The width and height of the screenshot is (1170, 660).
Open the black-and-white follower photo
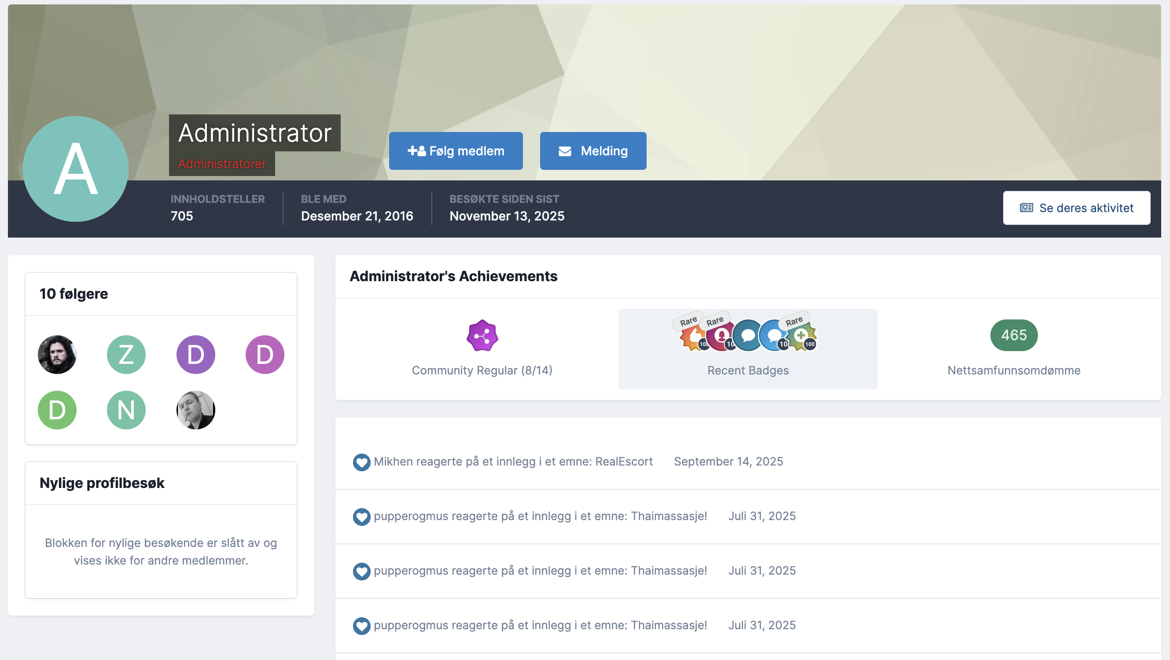click(x=196, y=410)
